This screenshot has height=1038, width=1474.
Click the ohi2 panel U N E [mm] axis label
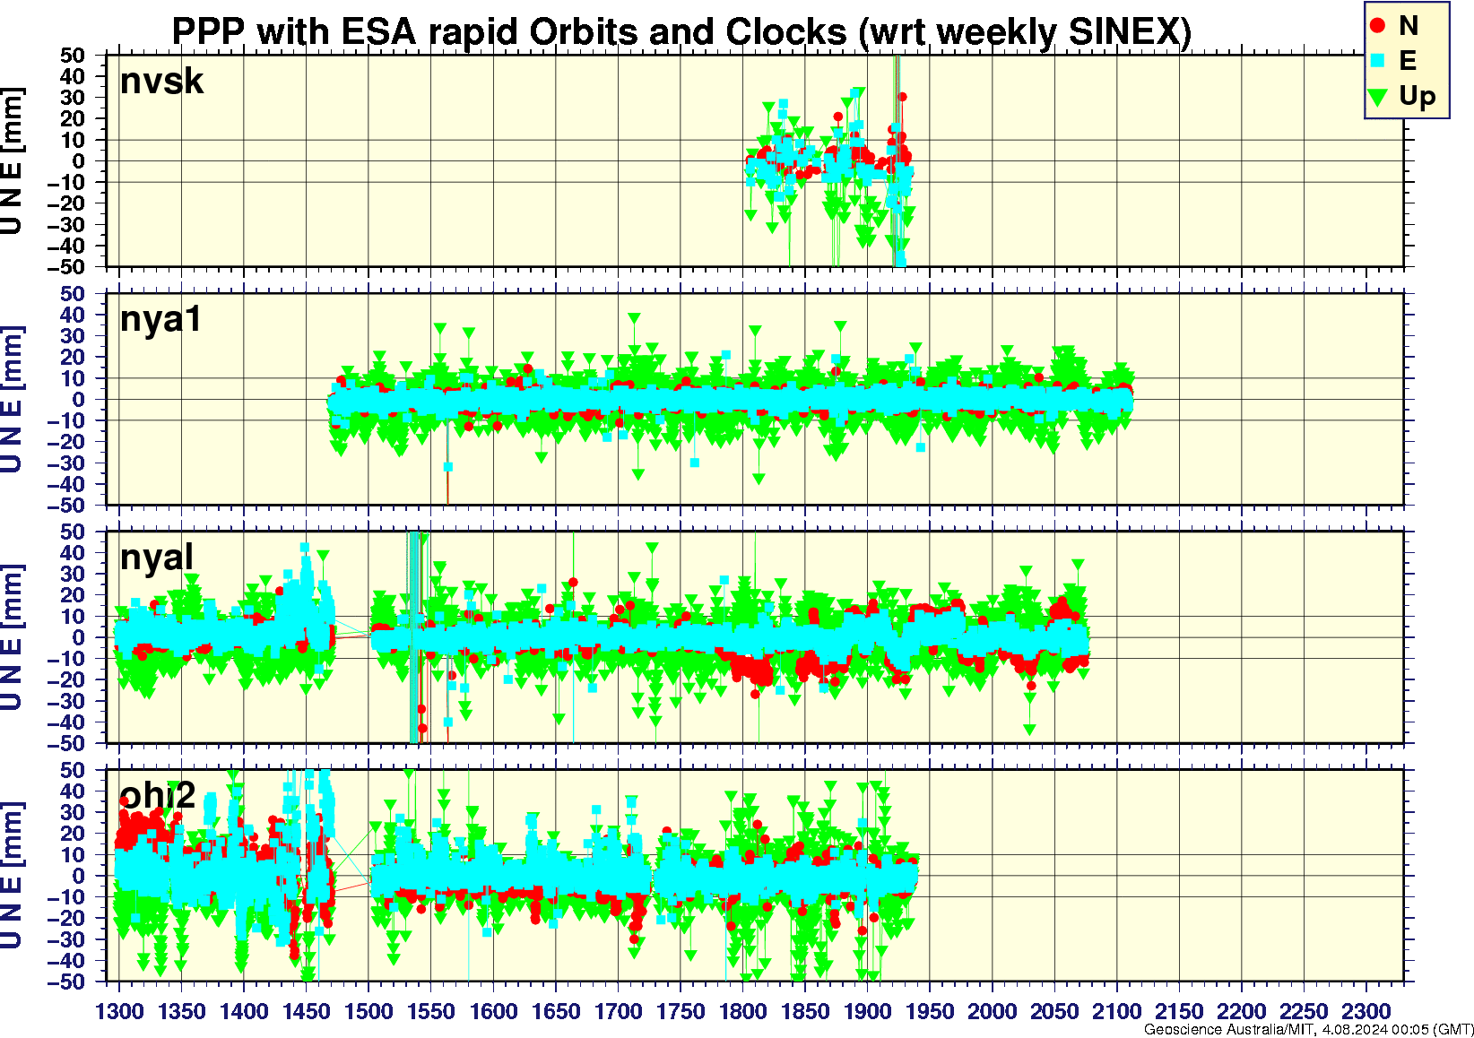pyautogui.click(x=11, y=876)
